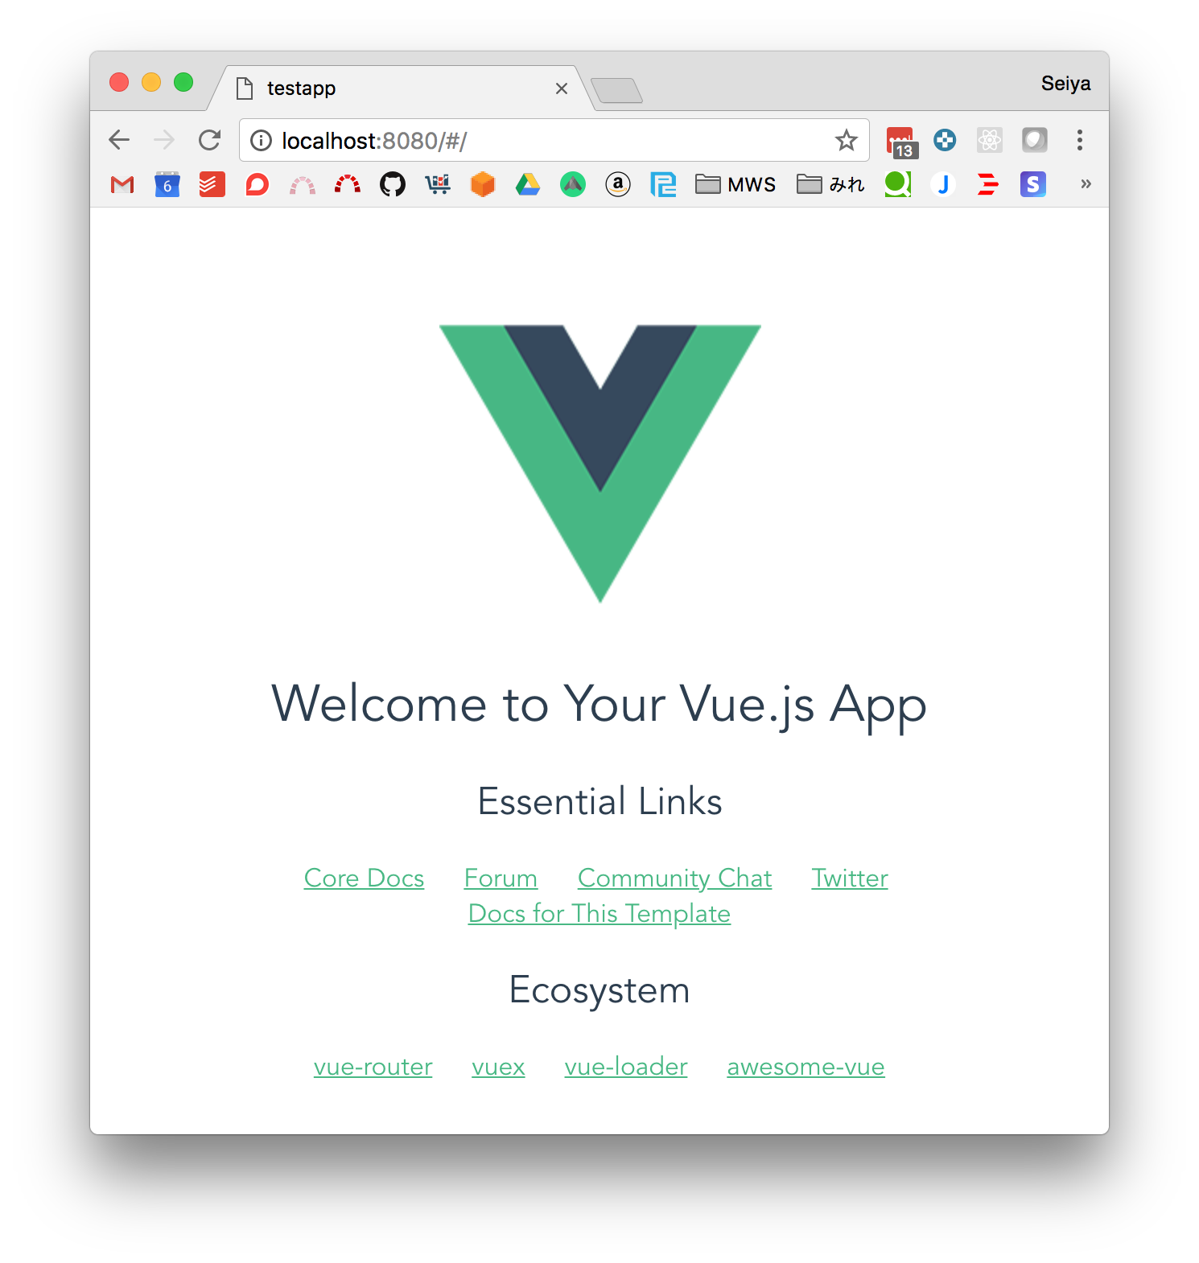The width and height of the screenshot is (1199, 1263).
Task: Click the React DevTools extension icon
Action: [990, 140]
